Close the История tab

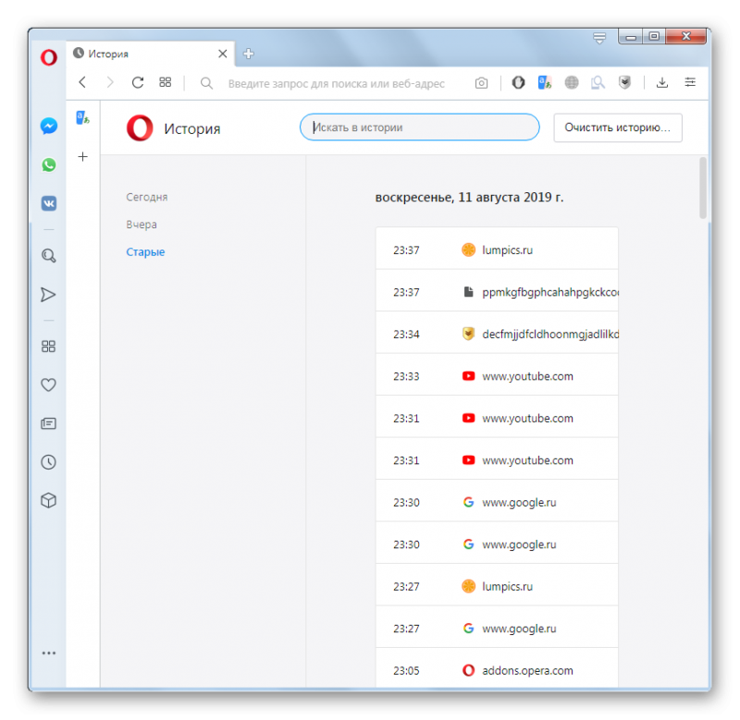tap(223, 54)
